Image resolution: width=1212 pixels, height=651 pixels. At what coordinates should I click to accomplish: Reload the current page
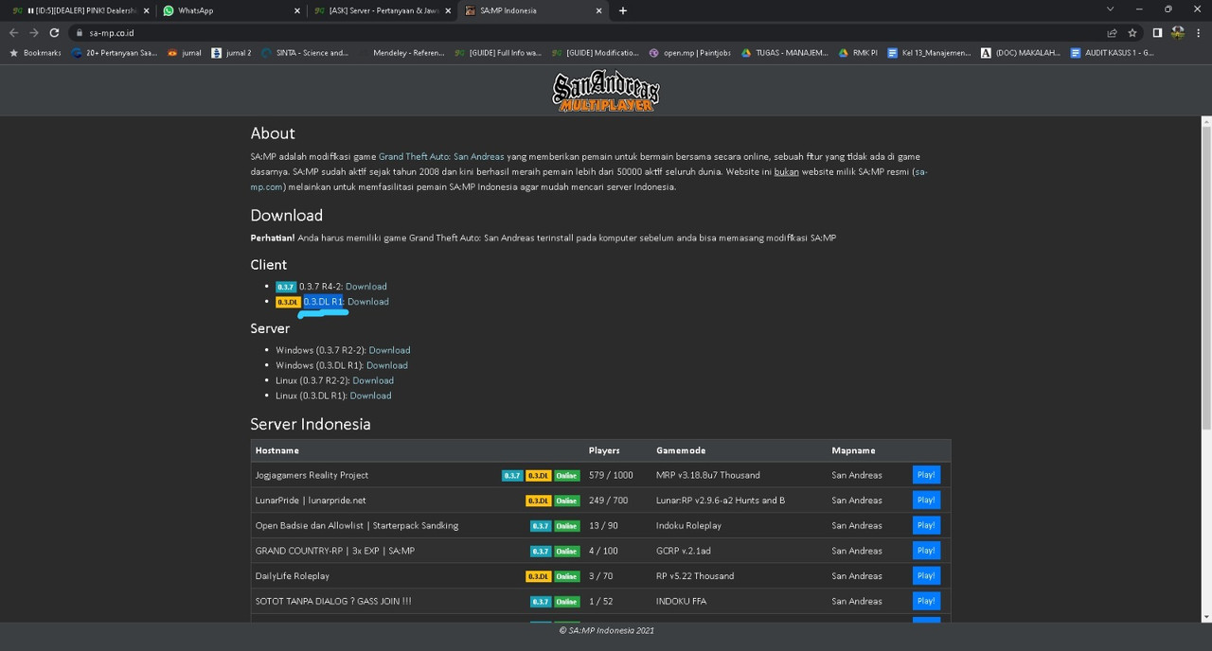coord(56,32)
